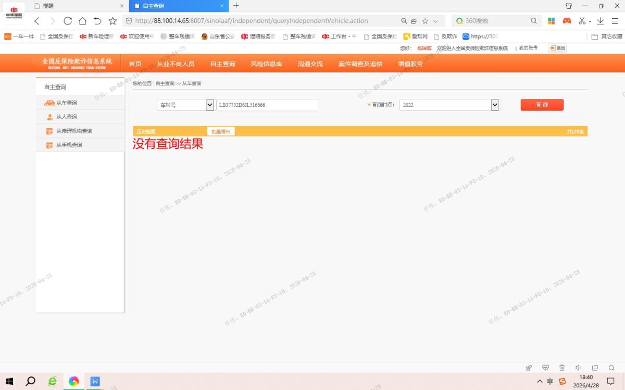Go back with the browser back arrow

point(36,21)
